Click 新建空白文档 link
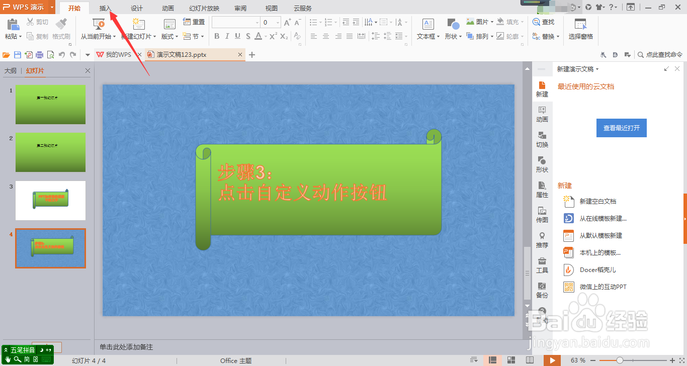 point(598,201)
